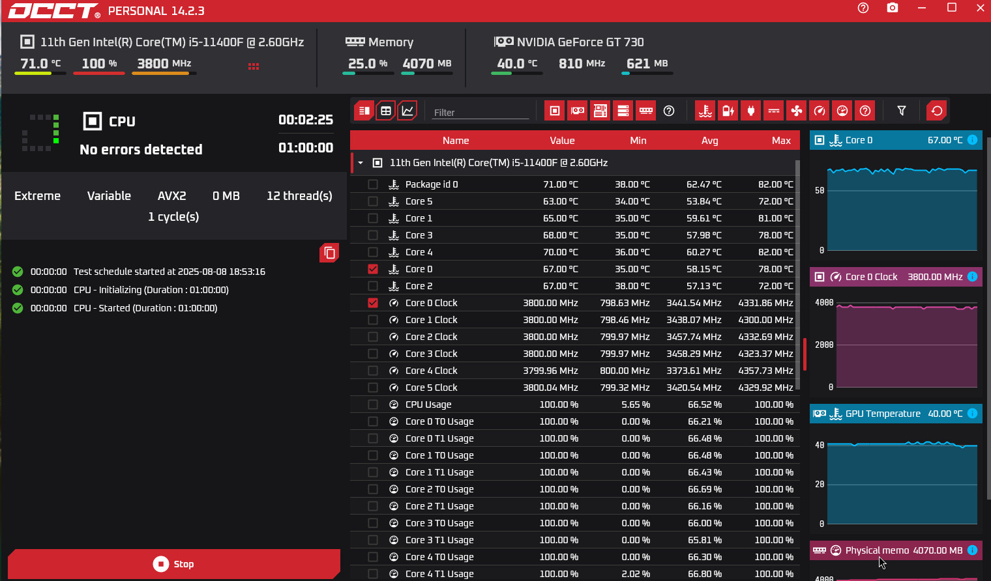991x581 pixels.
Task: Toggle the clock speed sensor filter
Action: 820,111
